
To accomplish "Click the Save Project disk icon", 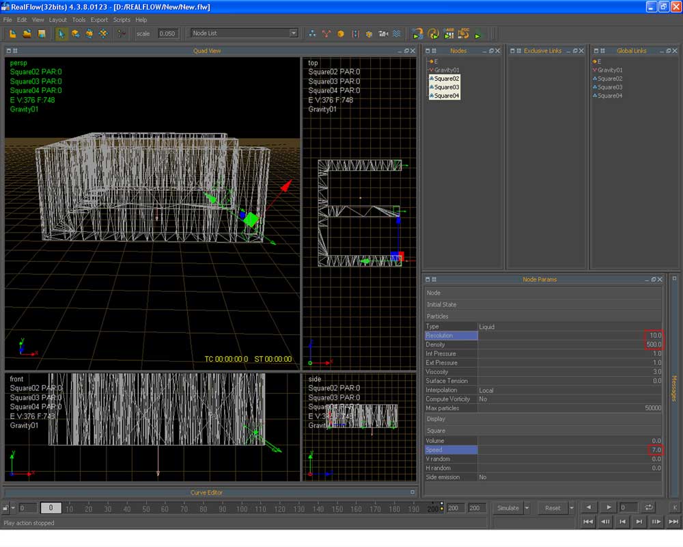I will point(41,34).
